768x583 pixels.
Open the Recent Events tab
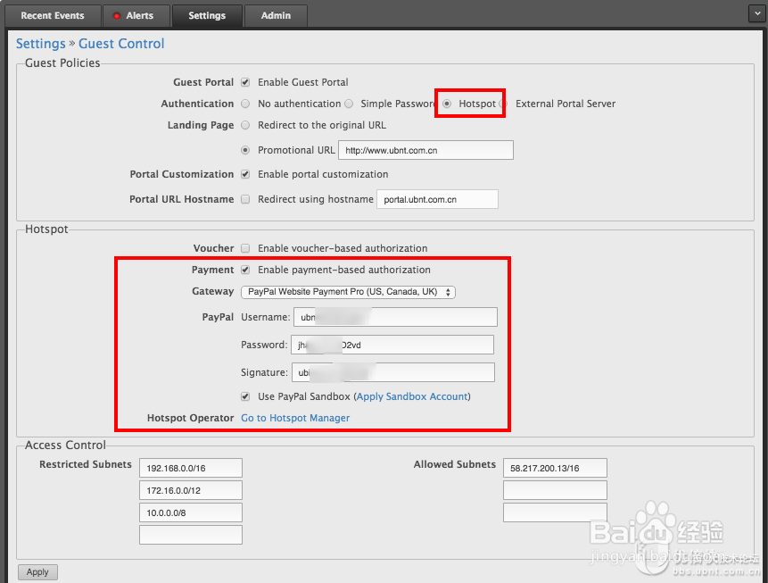point(53,16)
